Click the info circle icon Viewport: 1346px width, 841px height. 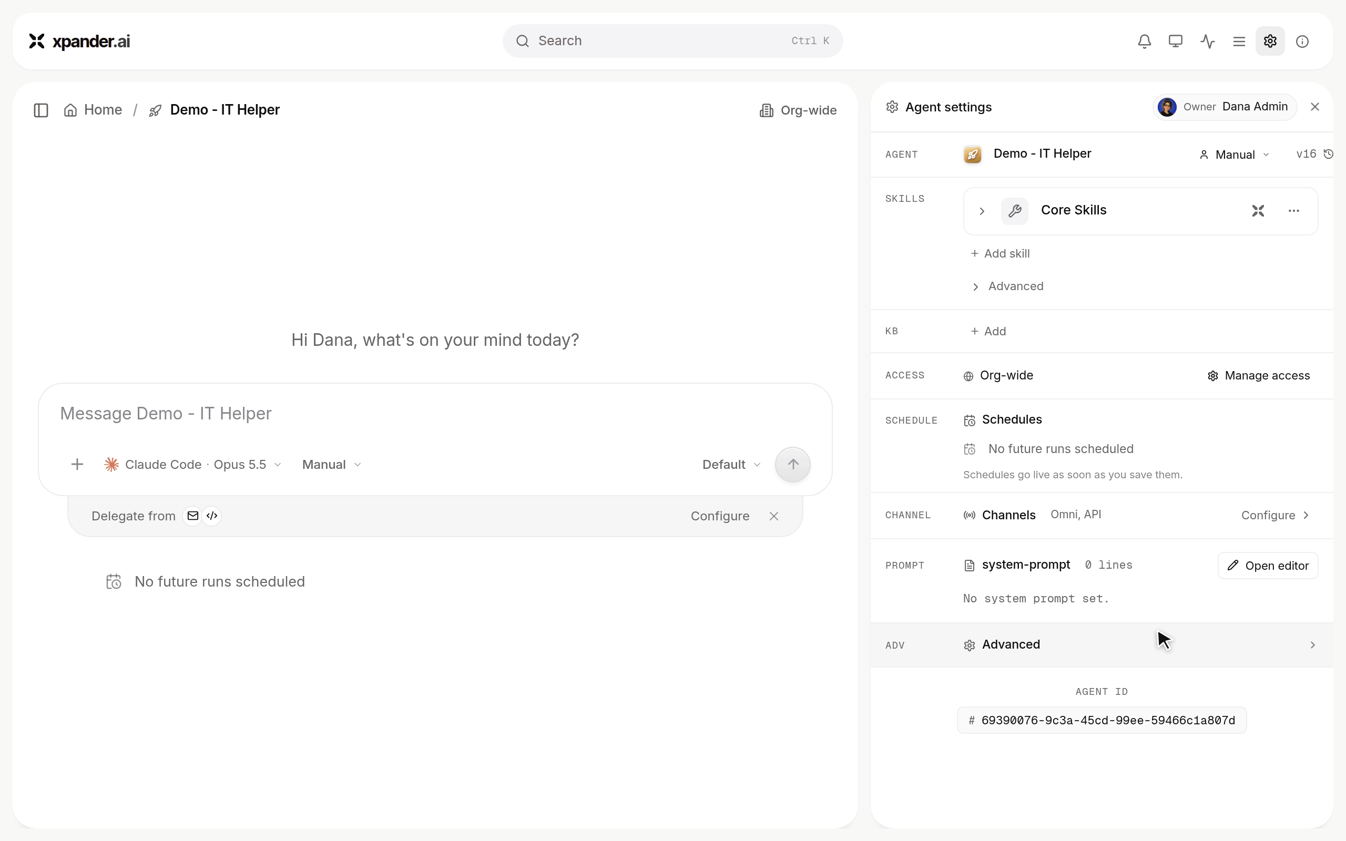click(1302, 41)
